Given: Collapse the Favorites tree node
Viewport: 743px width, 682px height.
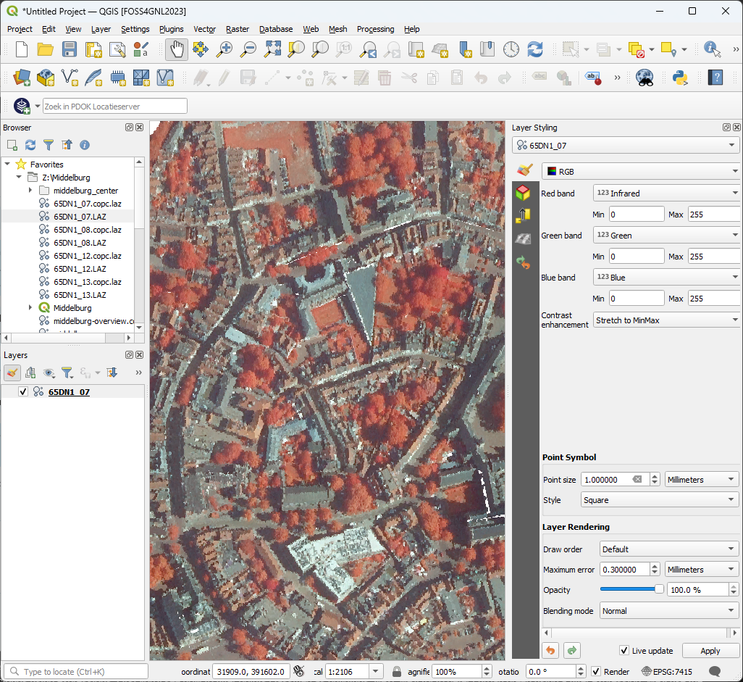Looking at the screenshot, I should (x=7, y=164).
